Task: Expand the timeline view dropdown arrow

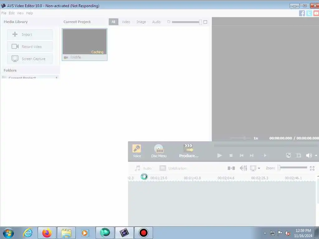Action: (259, 168)
